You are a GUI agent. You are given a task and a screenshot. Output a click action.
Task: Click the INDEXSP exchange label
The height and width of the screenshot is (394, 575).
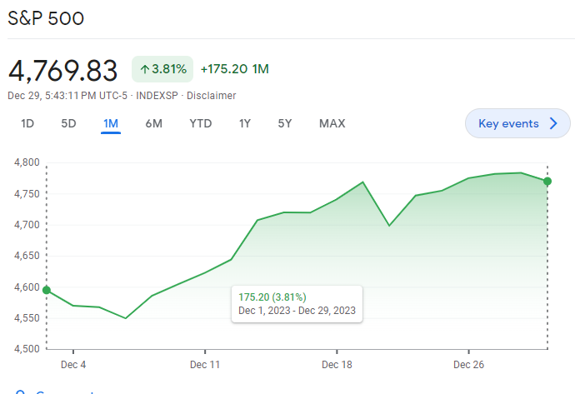pos(157,96)
